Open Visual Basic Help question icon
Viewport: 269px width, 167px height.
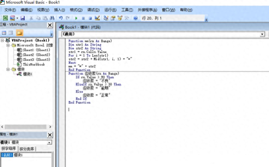click(x=135, y=18)
